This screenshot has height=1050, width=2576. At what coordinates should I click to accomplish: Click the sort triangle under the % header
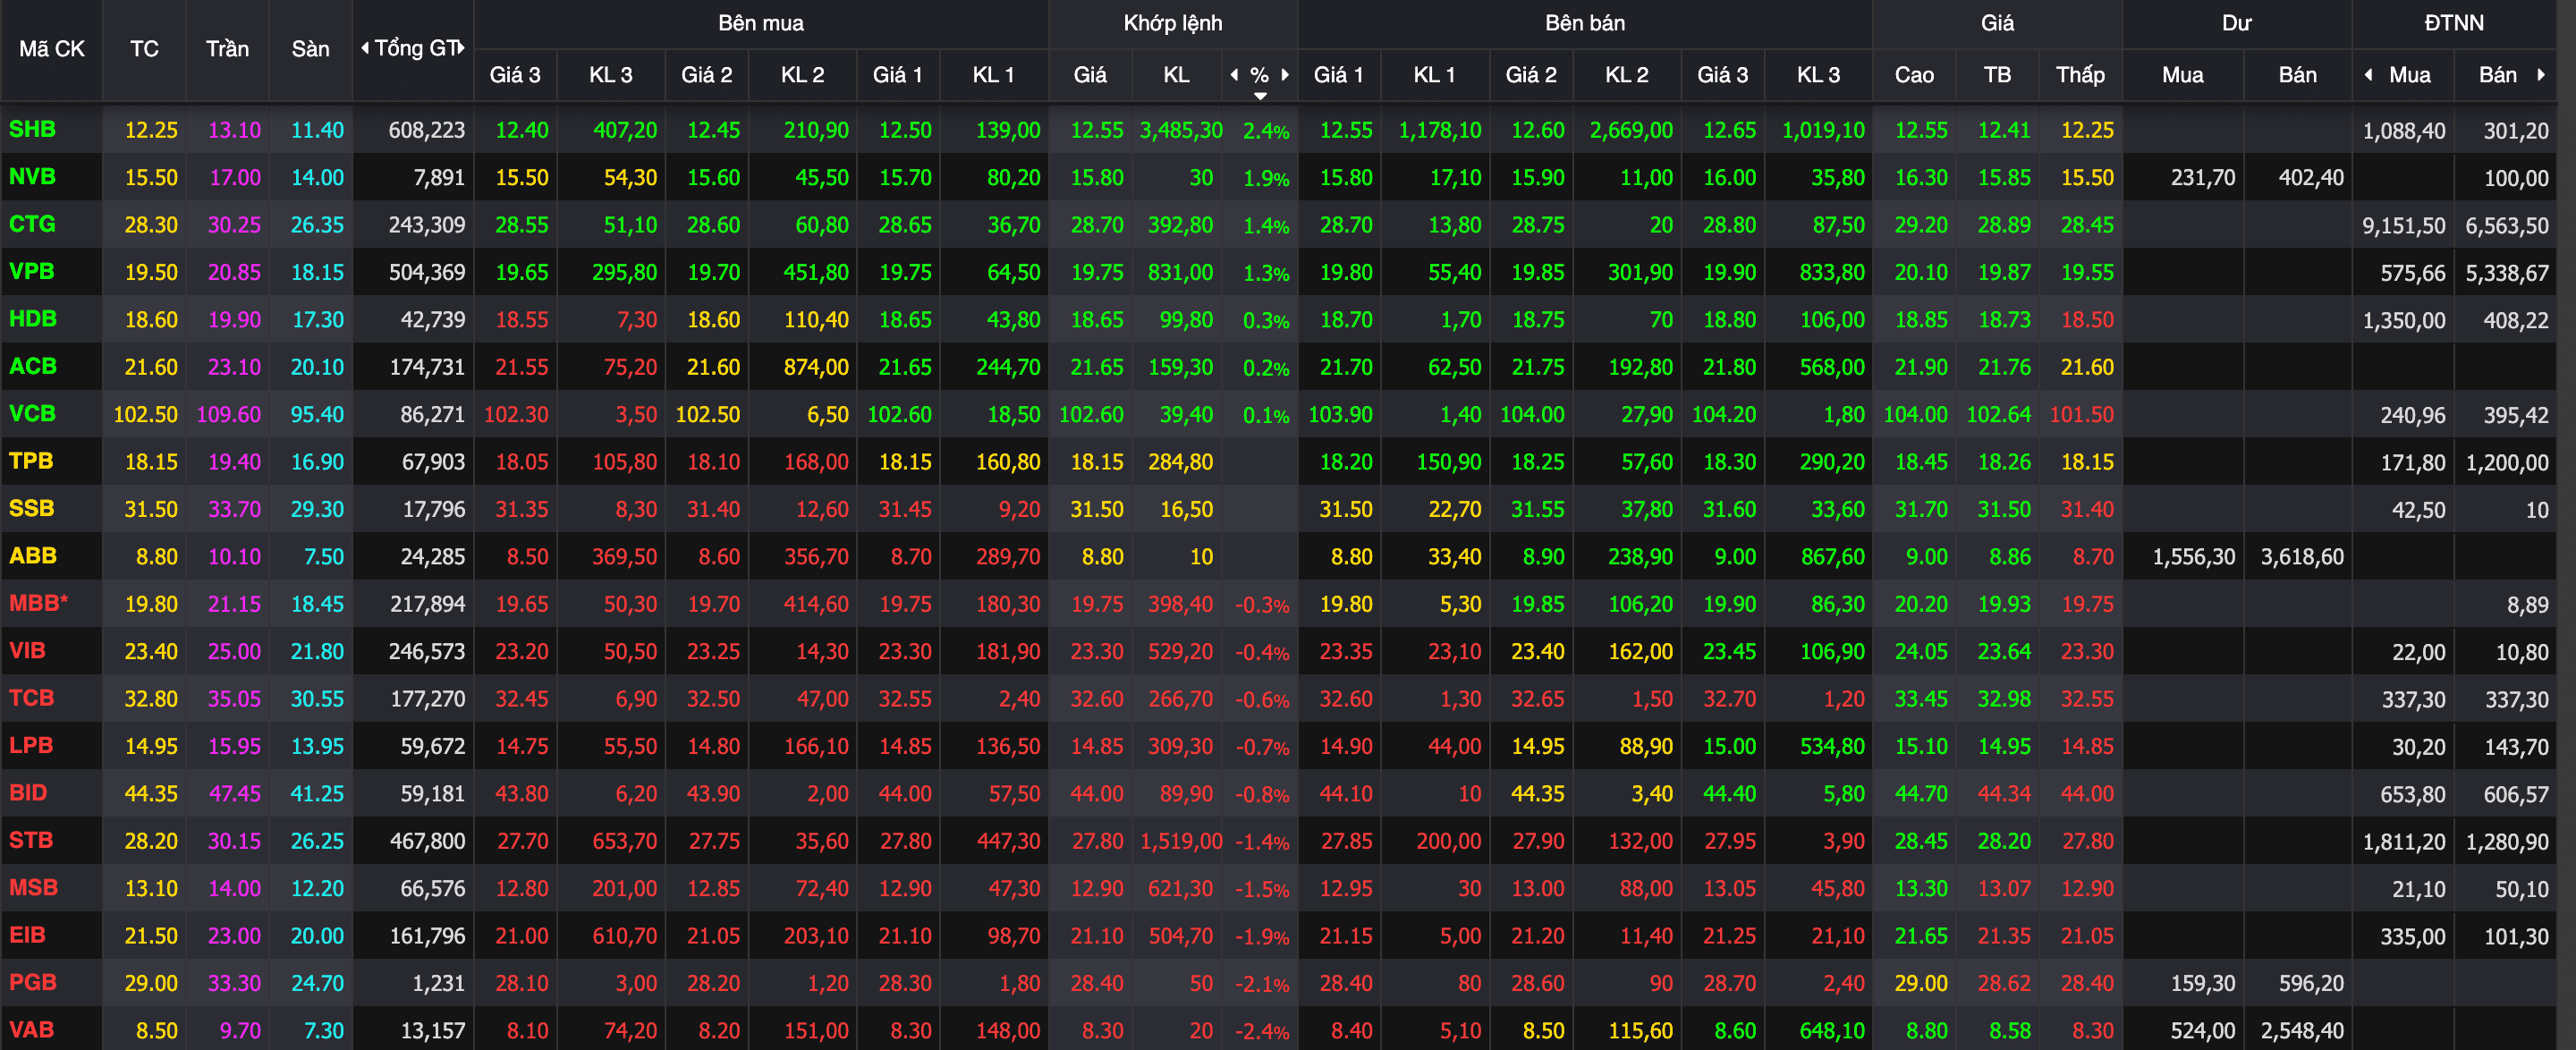1260,96
